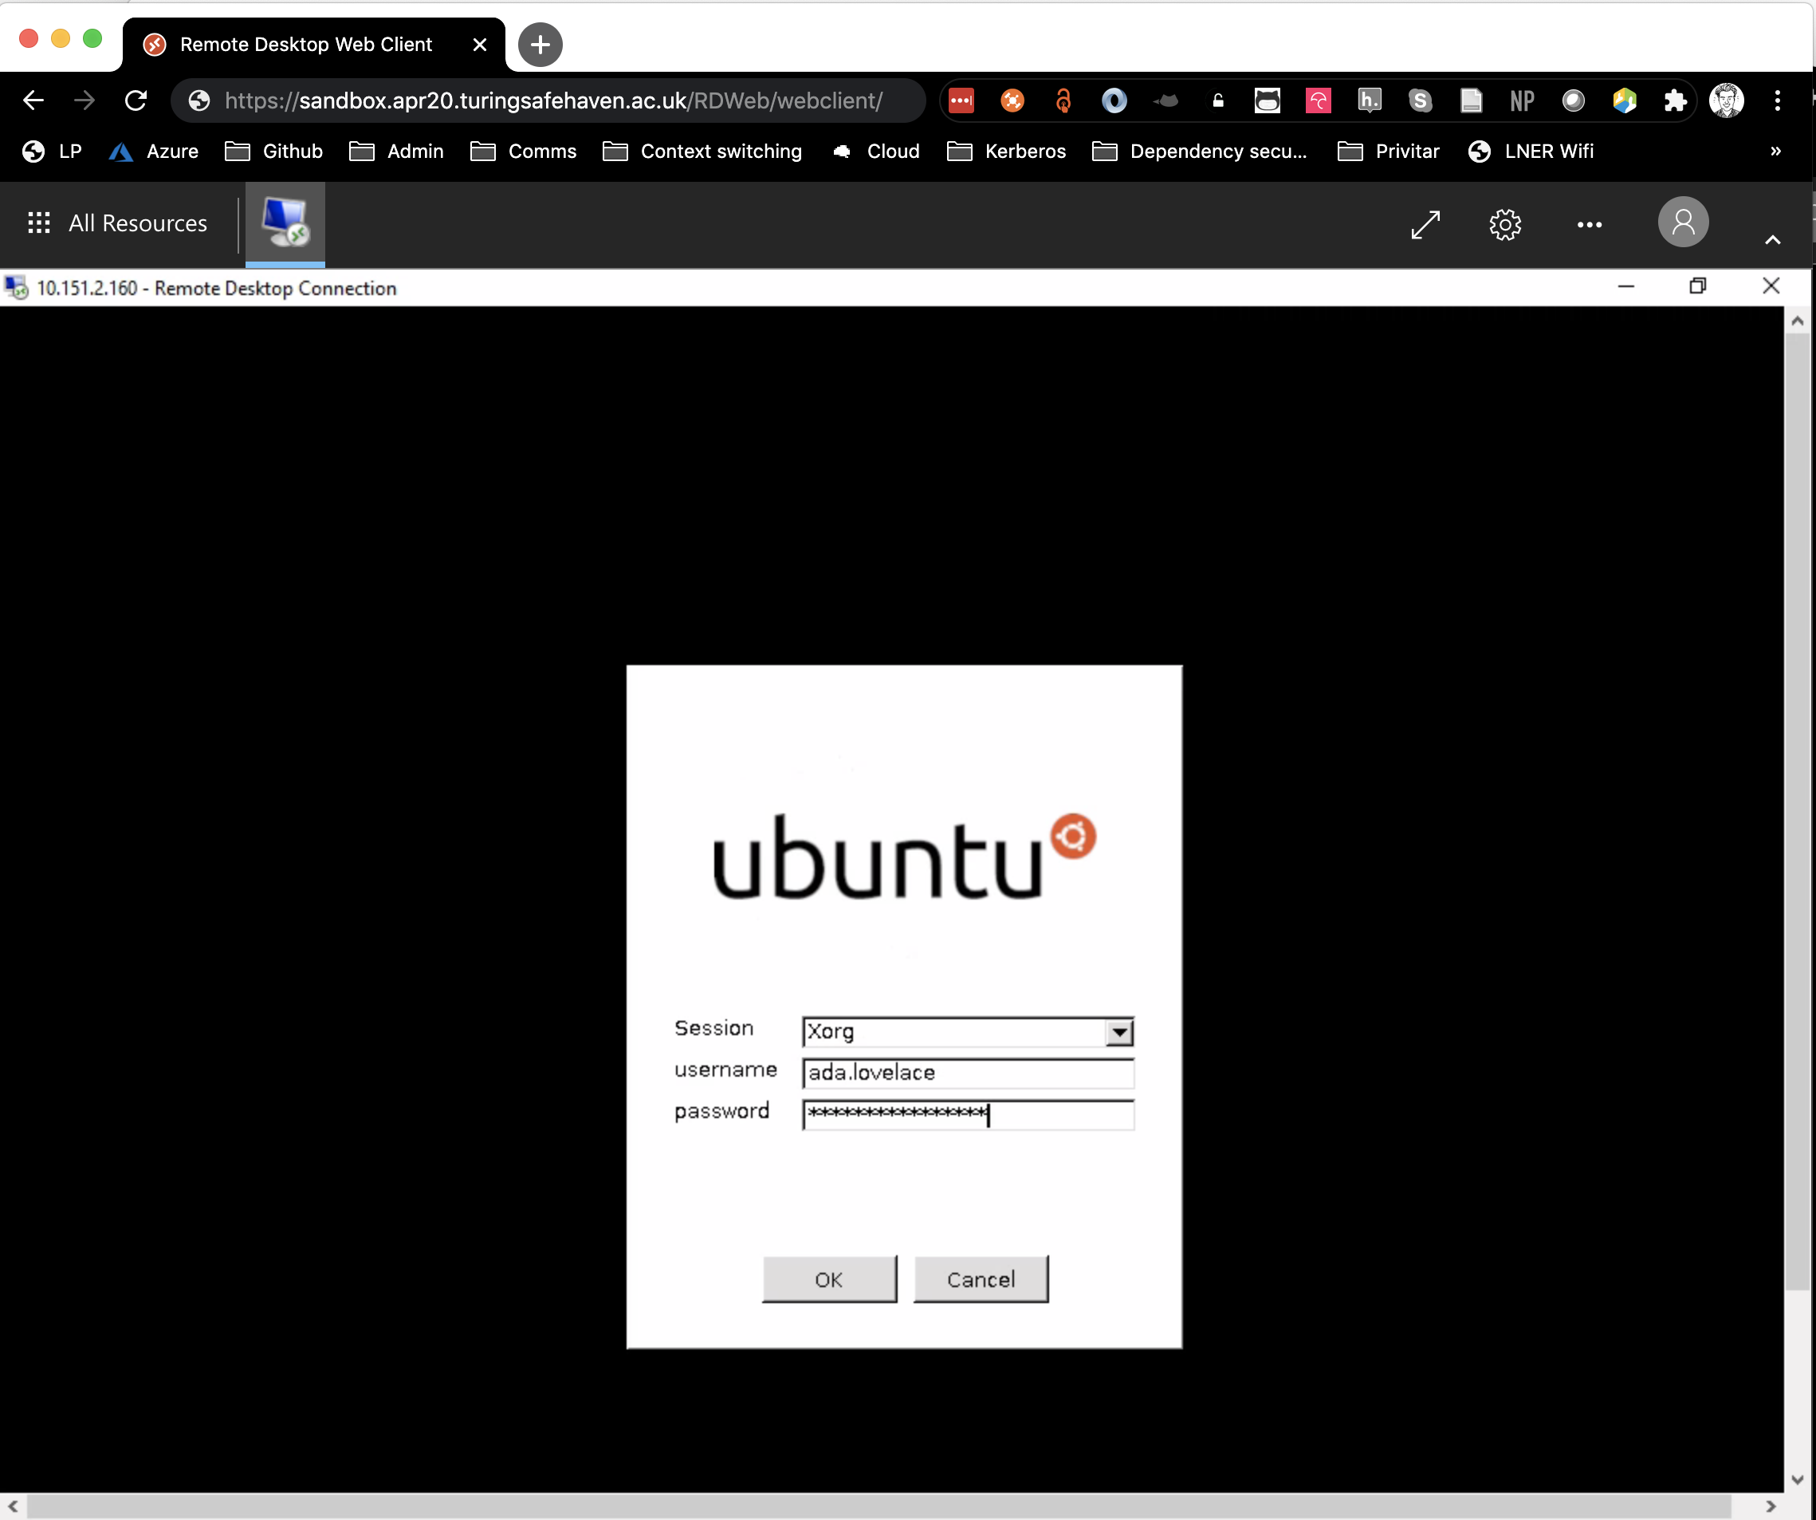The width and height of the screenshot is (1816, 1520).
Task: Click the pink umbrella extension icon
Action: click(1318, 101)
